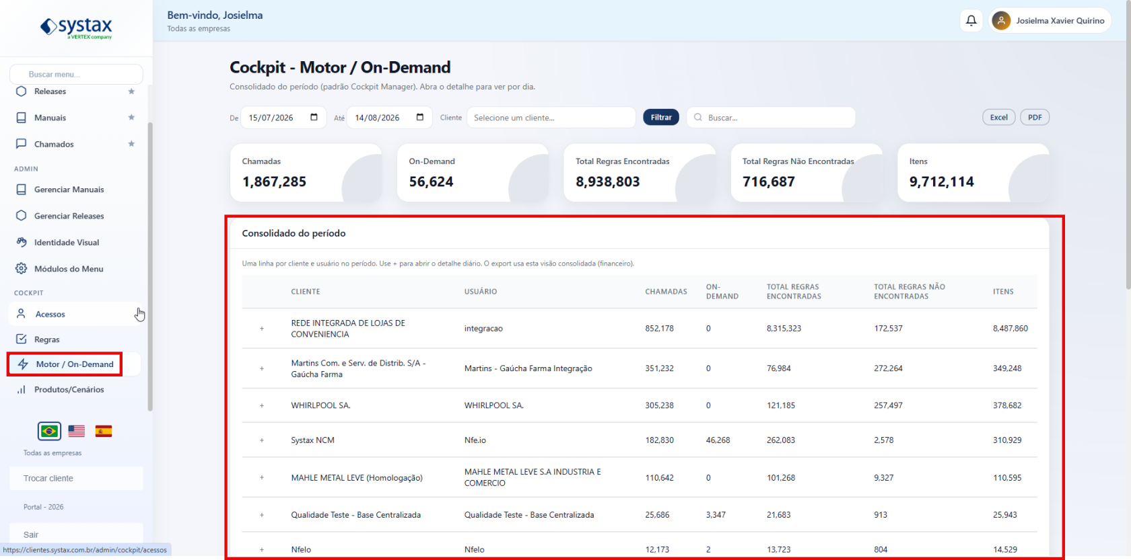Go to Gerenciar Manuais
The height and width of the screenshot is (560, 1131).
coord(75,190)
